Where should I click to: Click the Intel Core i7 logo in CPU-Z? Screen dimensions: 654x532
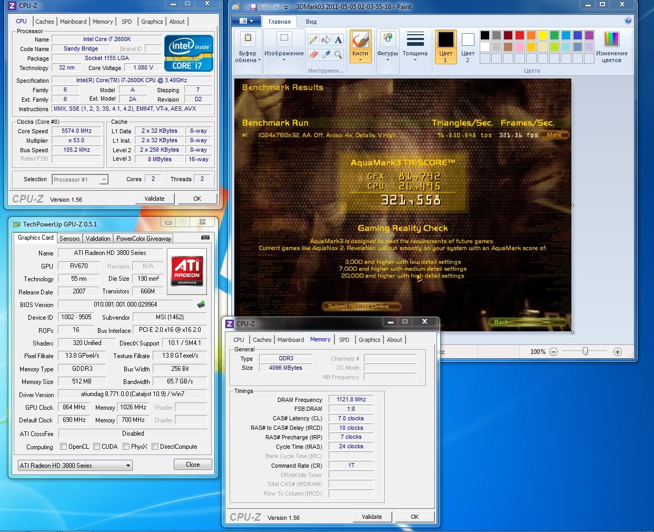coord(189,53)
